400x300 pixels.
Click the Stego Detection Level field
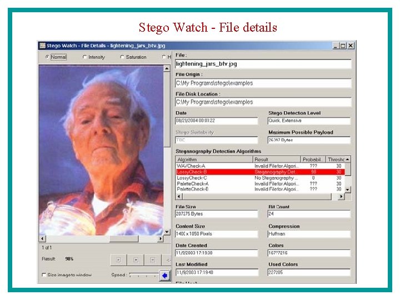[x=309, y=121]
